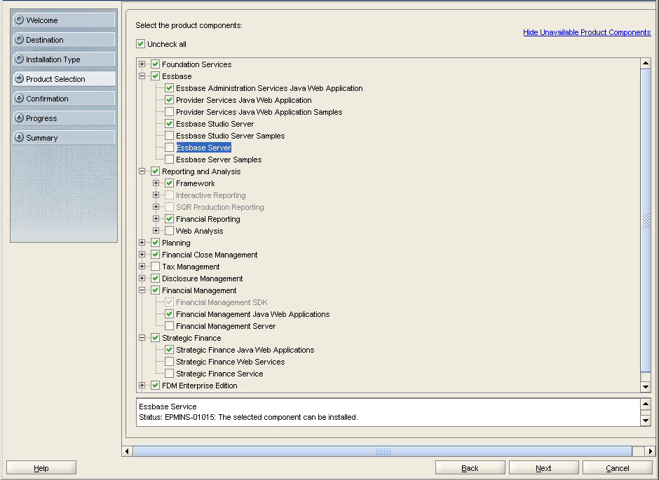Click the horizontal scrollbar left arrow

click(127, 451)
